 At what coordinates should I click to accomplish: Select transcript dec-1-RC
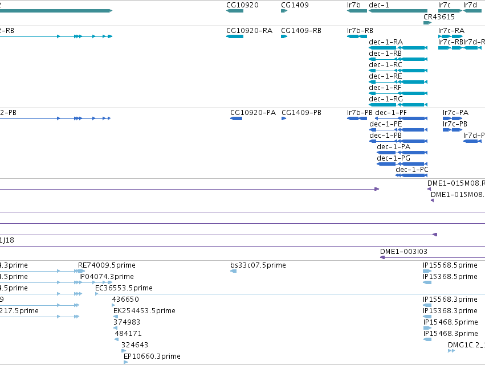(x=398, y=71)
